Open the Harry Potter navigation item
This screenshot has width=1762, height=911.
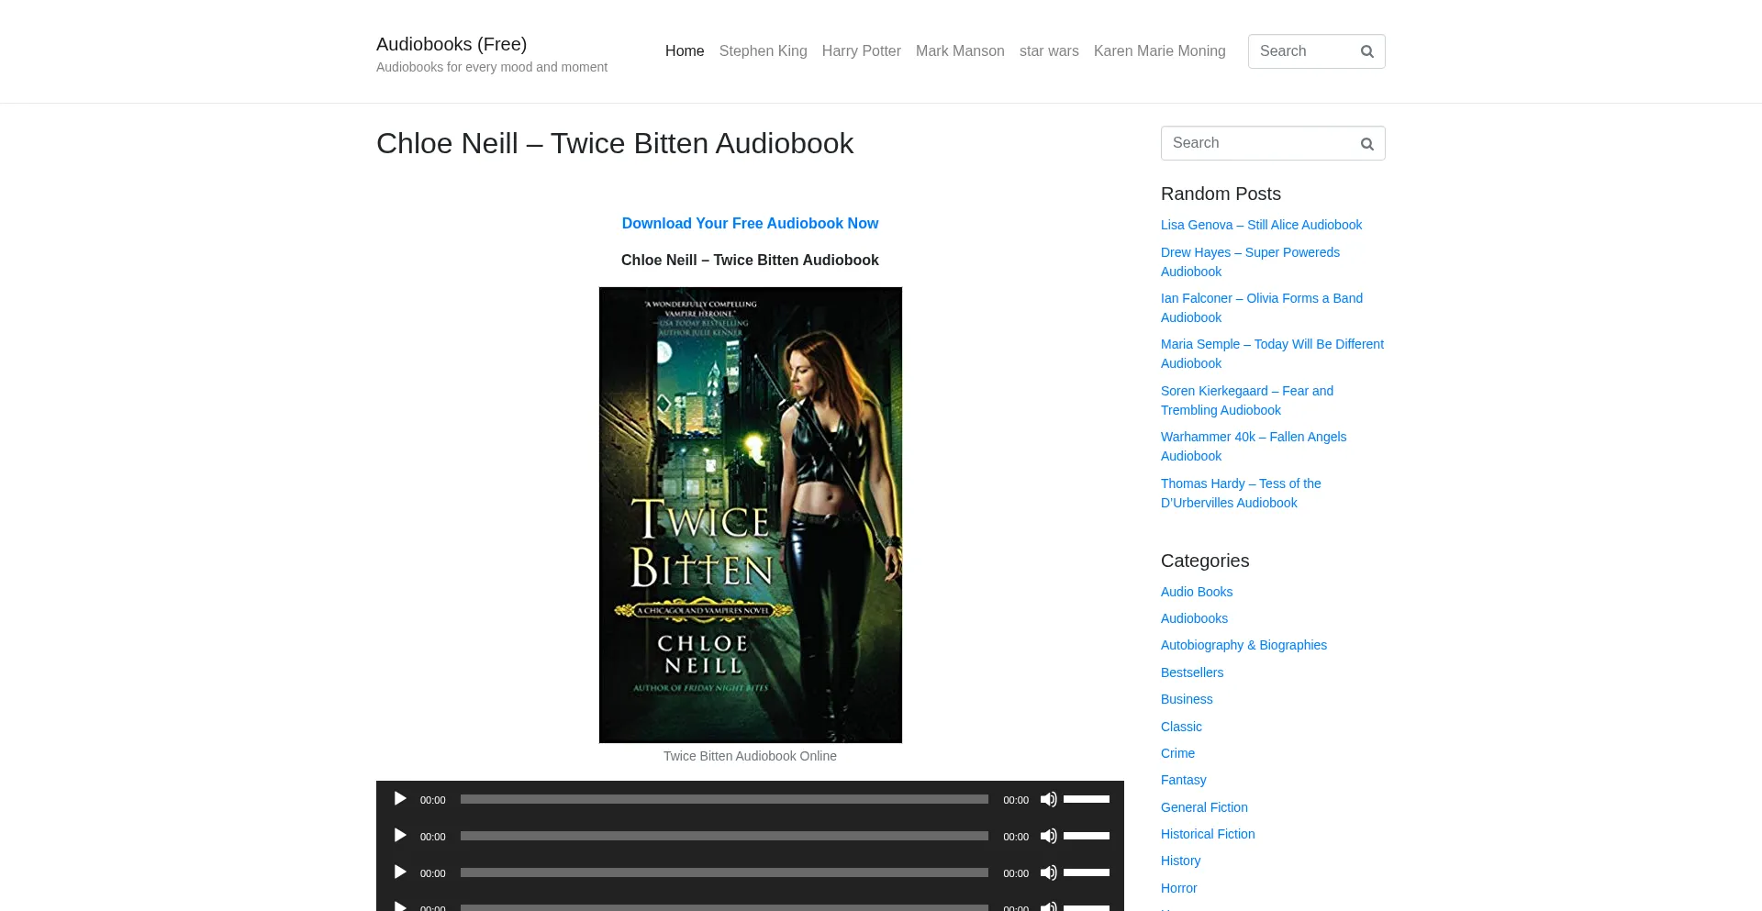[x=861, y=51]
